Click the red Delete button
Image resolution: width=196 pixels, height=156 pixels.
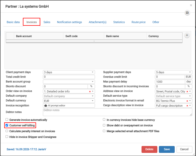[x=149, y=149]
